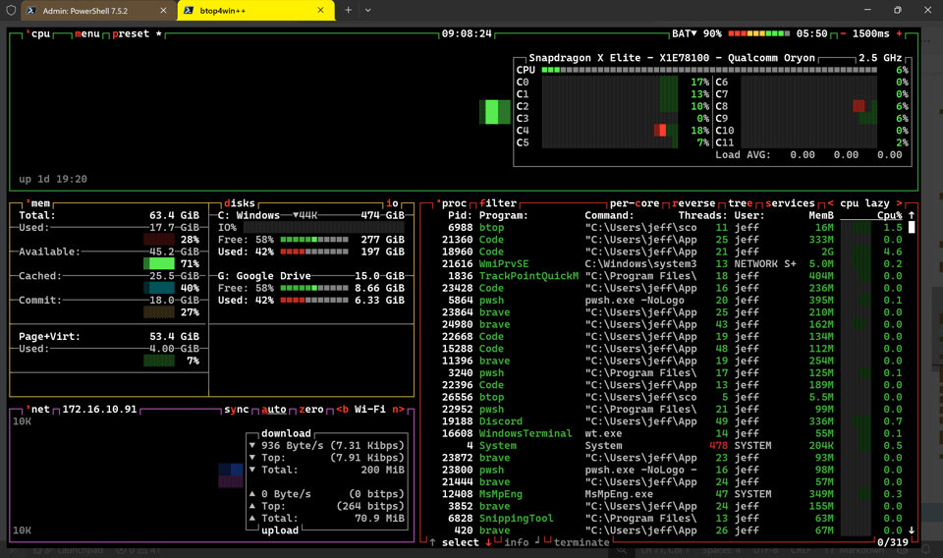Click the CPU total usage meter bar
943x558 pixels.
click(709, 70)
